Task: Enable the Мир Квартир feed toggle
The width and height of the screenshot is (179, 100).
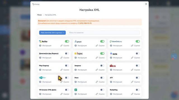Action: (67, 66)
